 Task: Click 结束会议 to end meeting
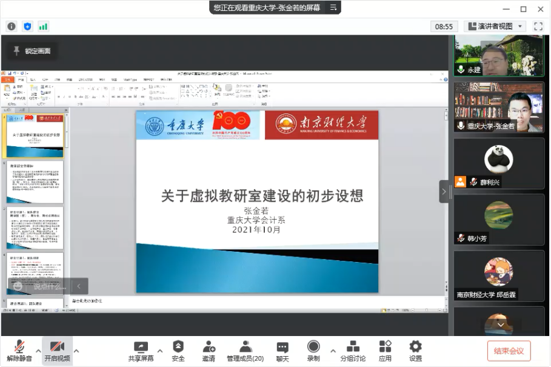509,351
